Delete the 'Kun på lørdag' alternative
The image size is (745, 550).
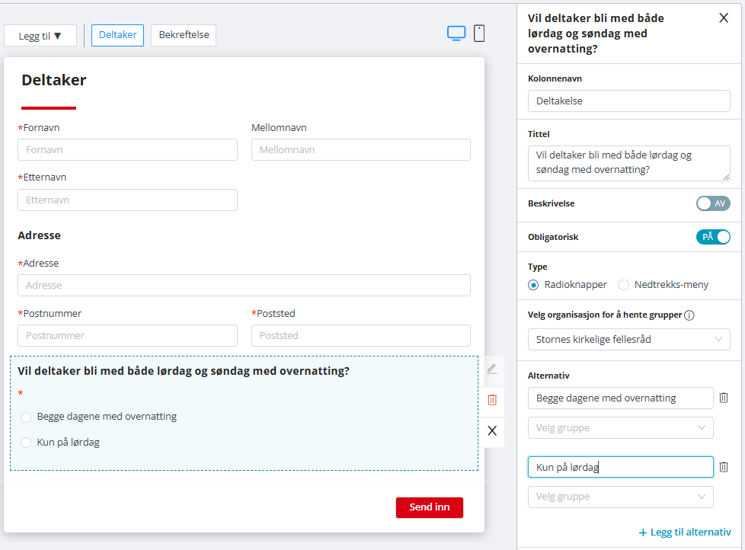[724, 467]
